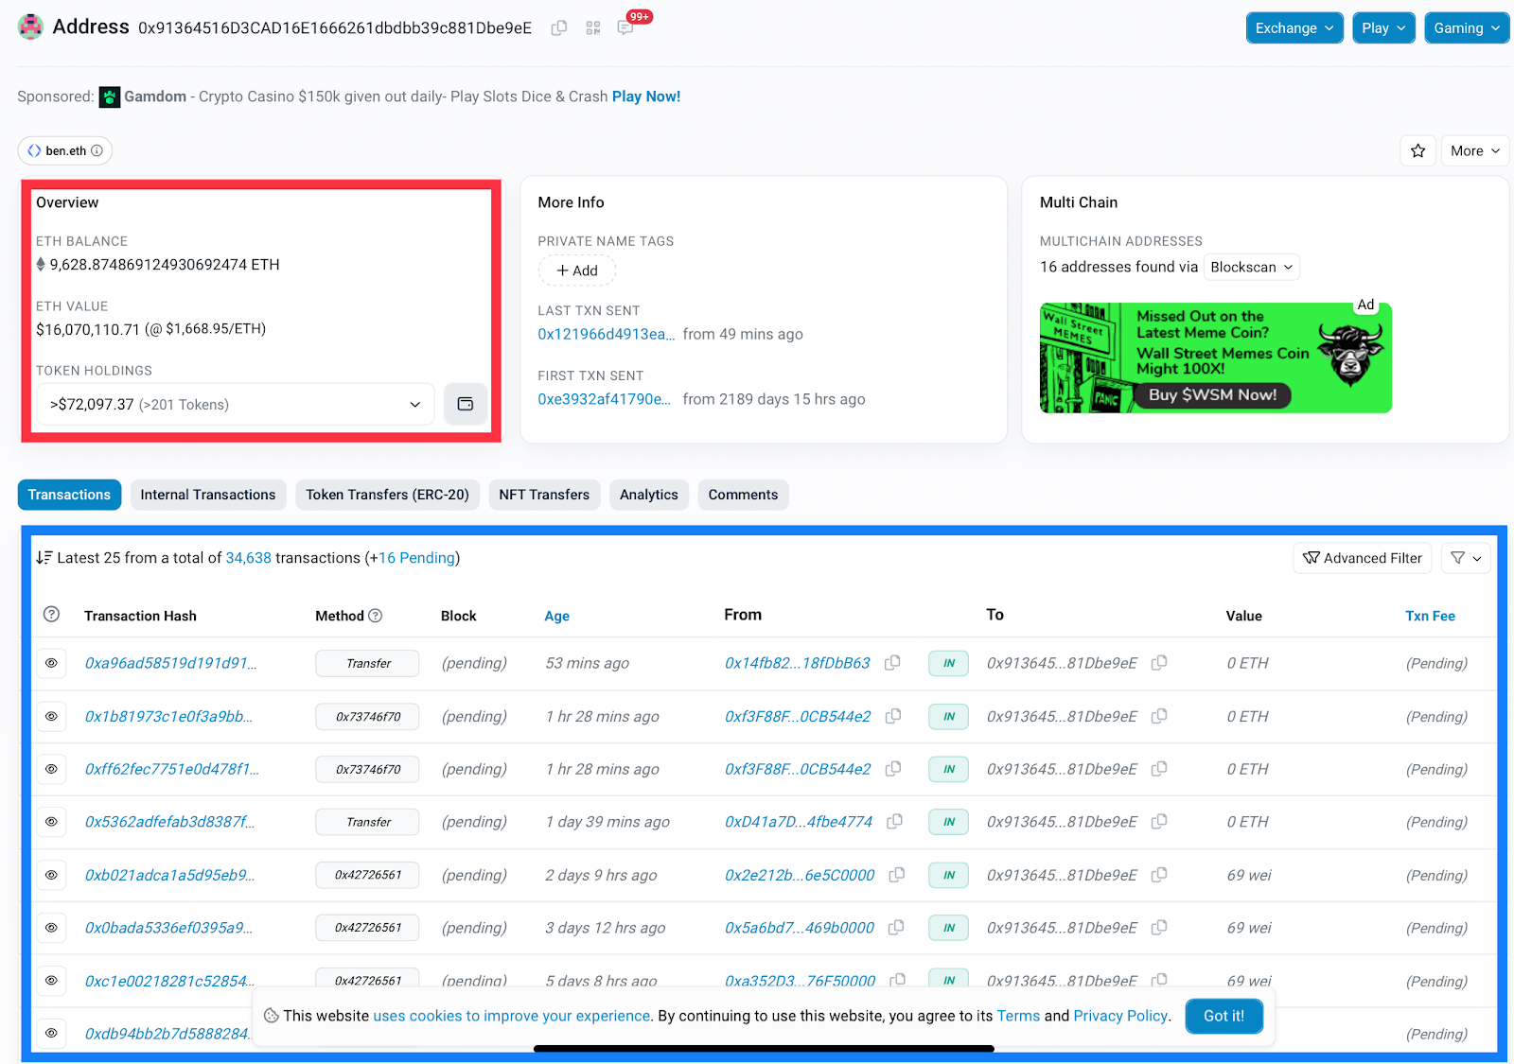Show the address QR code

(x=593, y=28)
